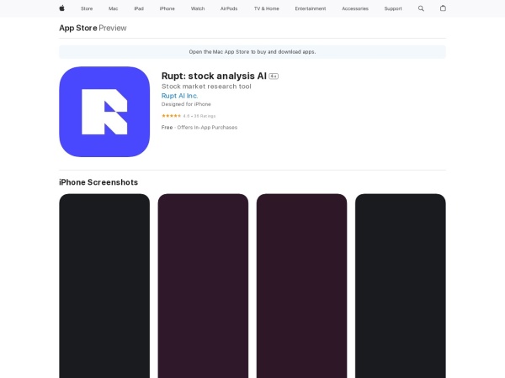Go to Accessories in the menu

point(354,8)
